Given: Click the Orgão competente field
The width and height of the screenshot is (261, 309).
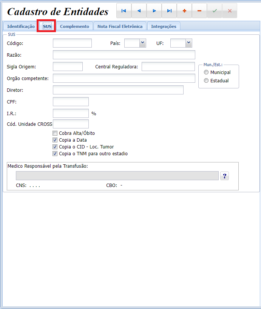Looking at the screenshot, I should tap(124, 78).
